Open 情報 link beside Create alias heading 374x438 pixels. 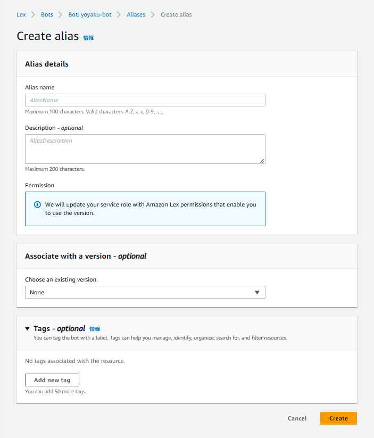88,38
